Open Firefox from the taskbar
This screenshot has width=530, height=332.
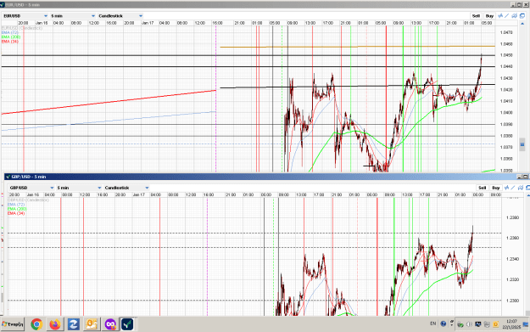pos(55,324)
